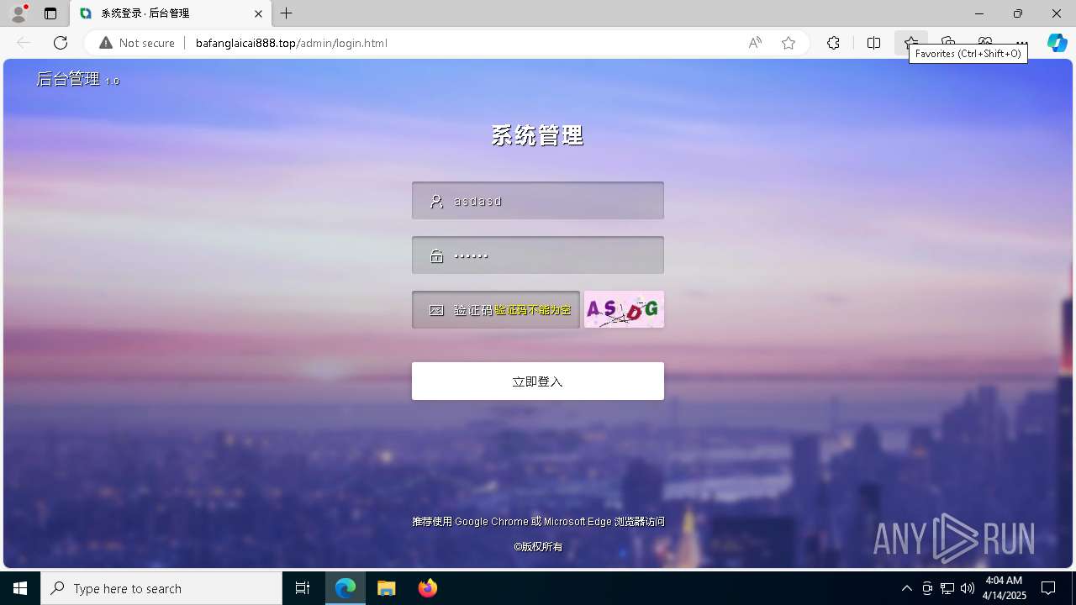Click the Not secure site warning

coord(137,43)
